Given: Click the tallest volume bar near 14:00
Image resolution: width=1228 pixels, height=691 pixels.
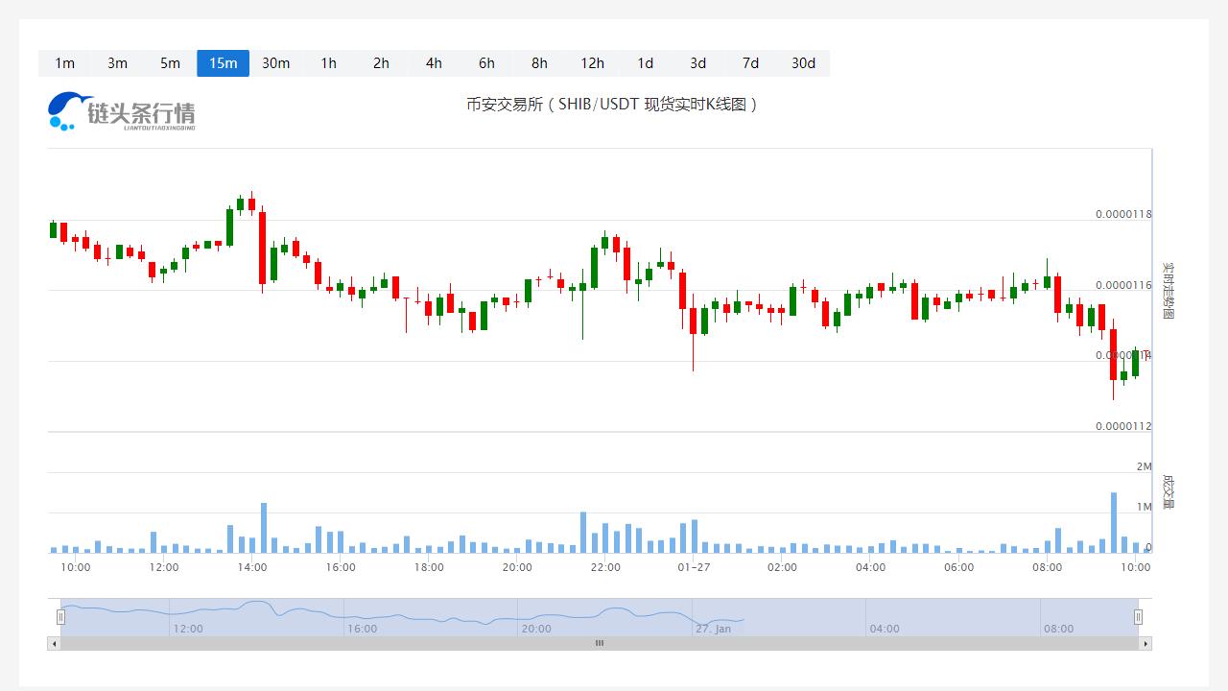Looking at the screenshot, I should [x=264, y=528].
